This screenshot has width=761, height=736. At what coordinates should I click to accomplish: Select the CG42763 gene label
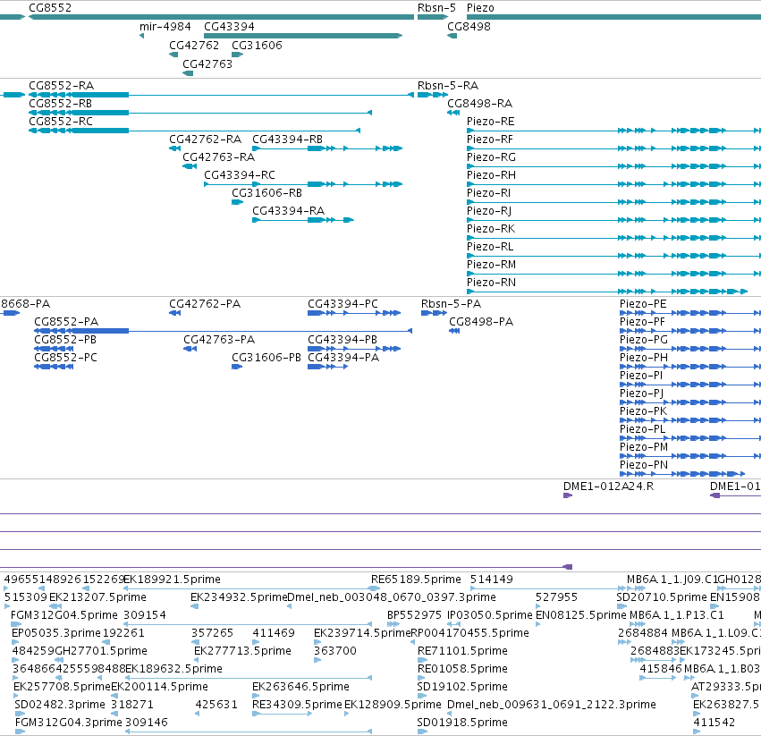tap(207, 64)
